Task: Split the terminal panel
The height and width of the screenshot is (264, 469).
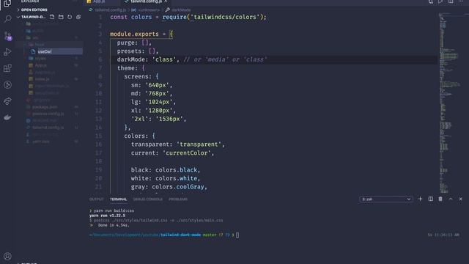Action: point(430,199)
